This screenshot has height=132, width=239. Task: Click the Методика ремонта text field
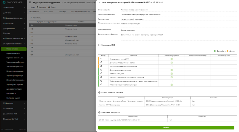(x=179, y=30)
